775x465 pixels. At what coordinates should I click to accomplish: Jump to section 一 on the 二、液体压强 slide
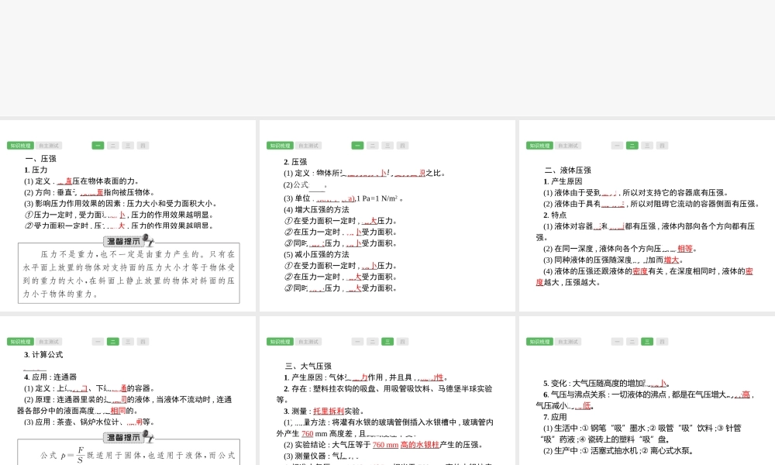point(617,146)
